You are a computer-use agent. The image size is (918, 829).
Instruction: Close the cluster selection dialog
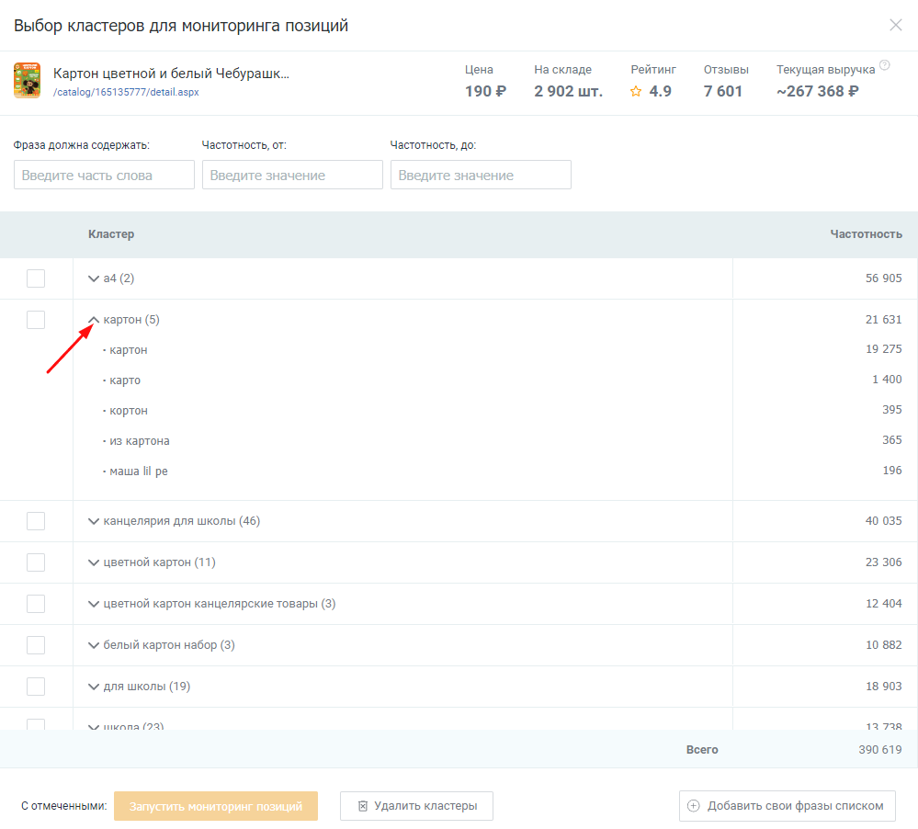pos(895,25)
